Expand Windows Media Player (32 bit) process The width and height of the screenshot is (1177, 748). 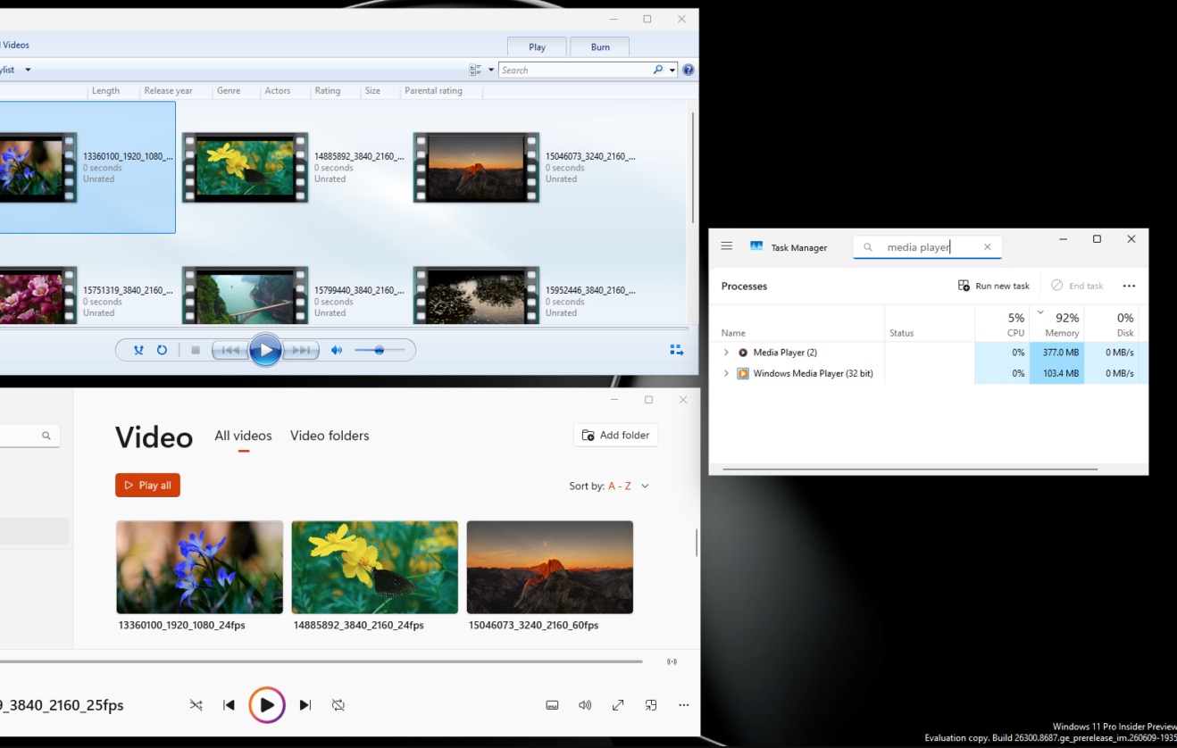click(x=726, y=373)
